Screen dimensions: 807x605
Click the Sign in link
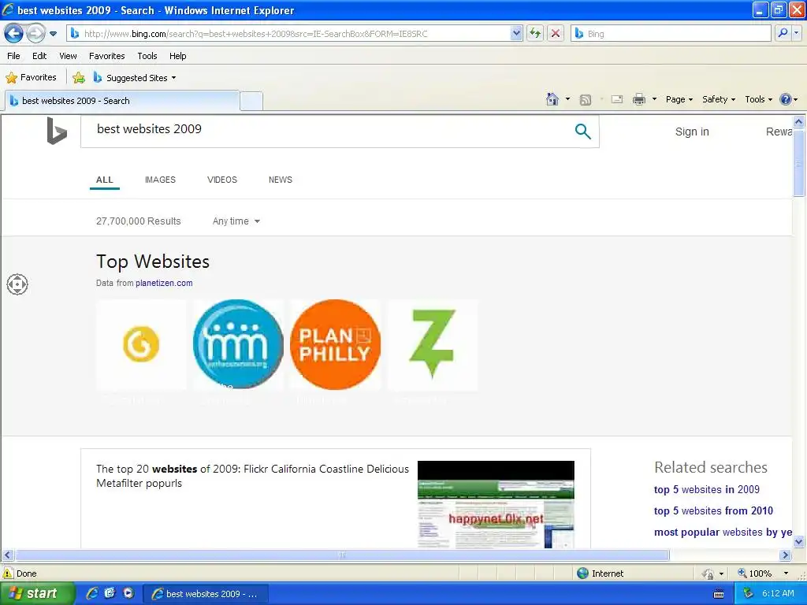tap(692, 132)
